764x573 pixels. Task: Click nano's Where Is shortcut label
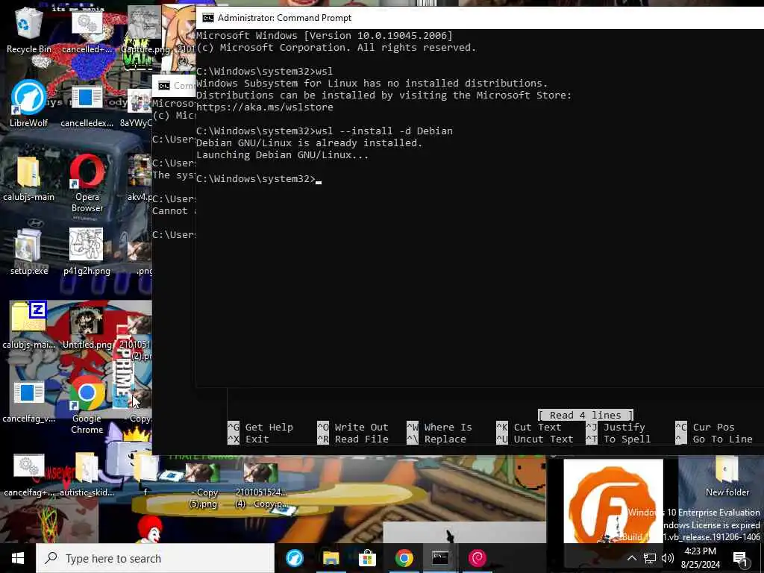pyautogui.click(x=448, y=428)
